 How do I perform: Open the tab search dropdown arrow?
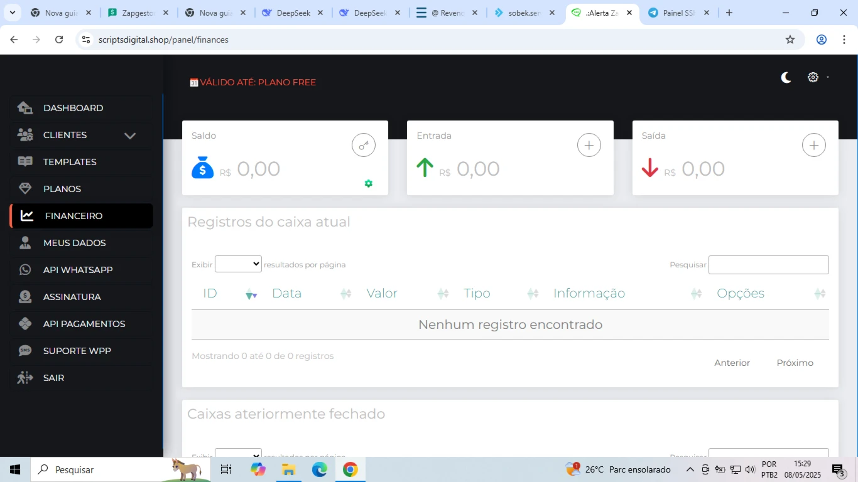[x=12, y=13]
